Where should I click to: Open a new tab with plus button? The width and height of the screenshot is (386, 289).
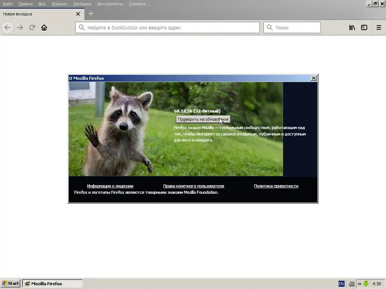click(x=91, y=14)
